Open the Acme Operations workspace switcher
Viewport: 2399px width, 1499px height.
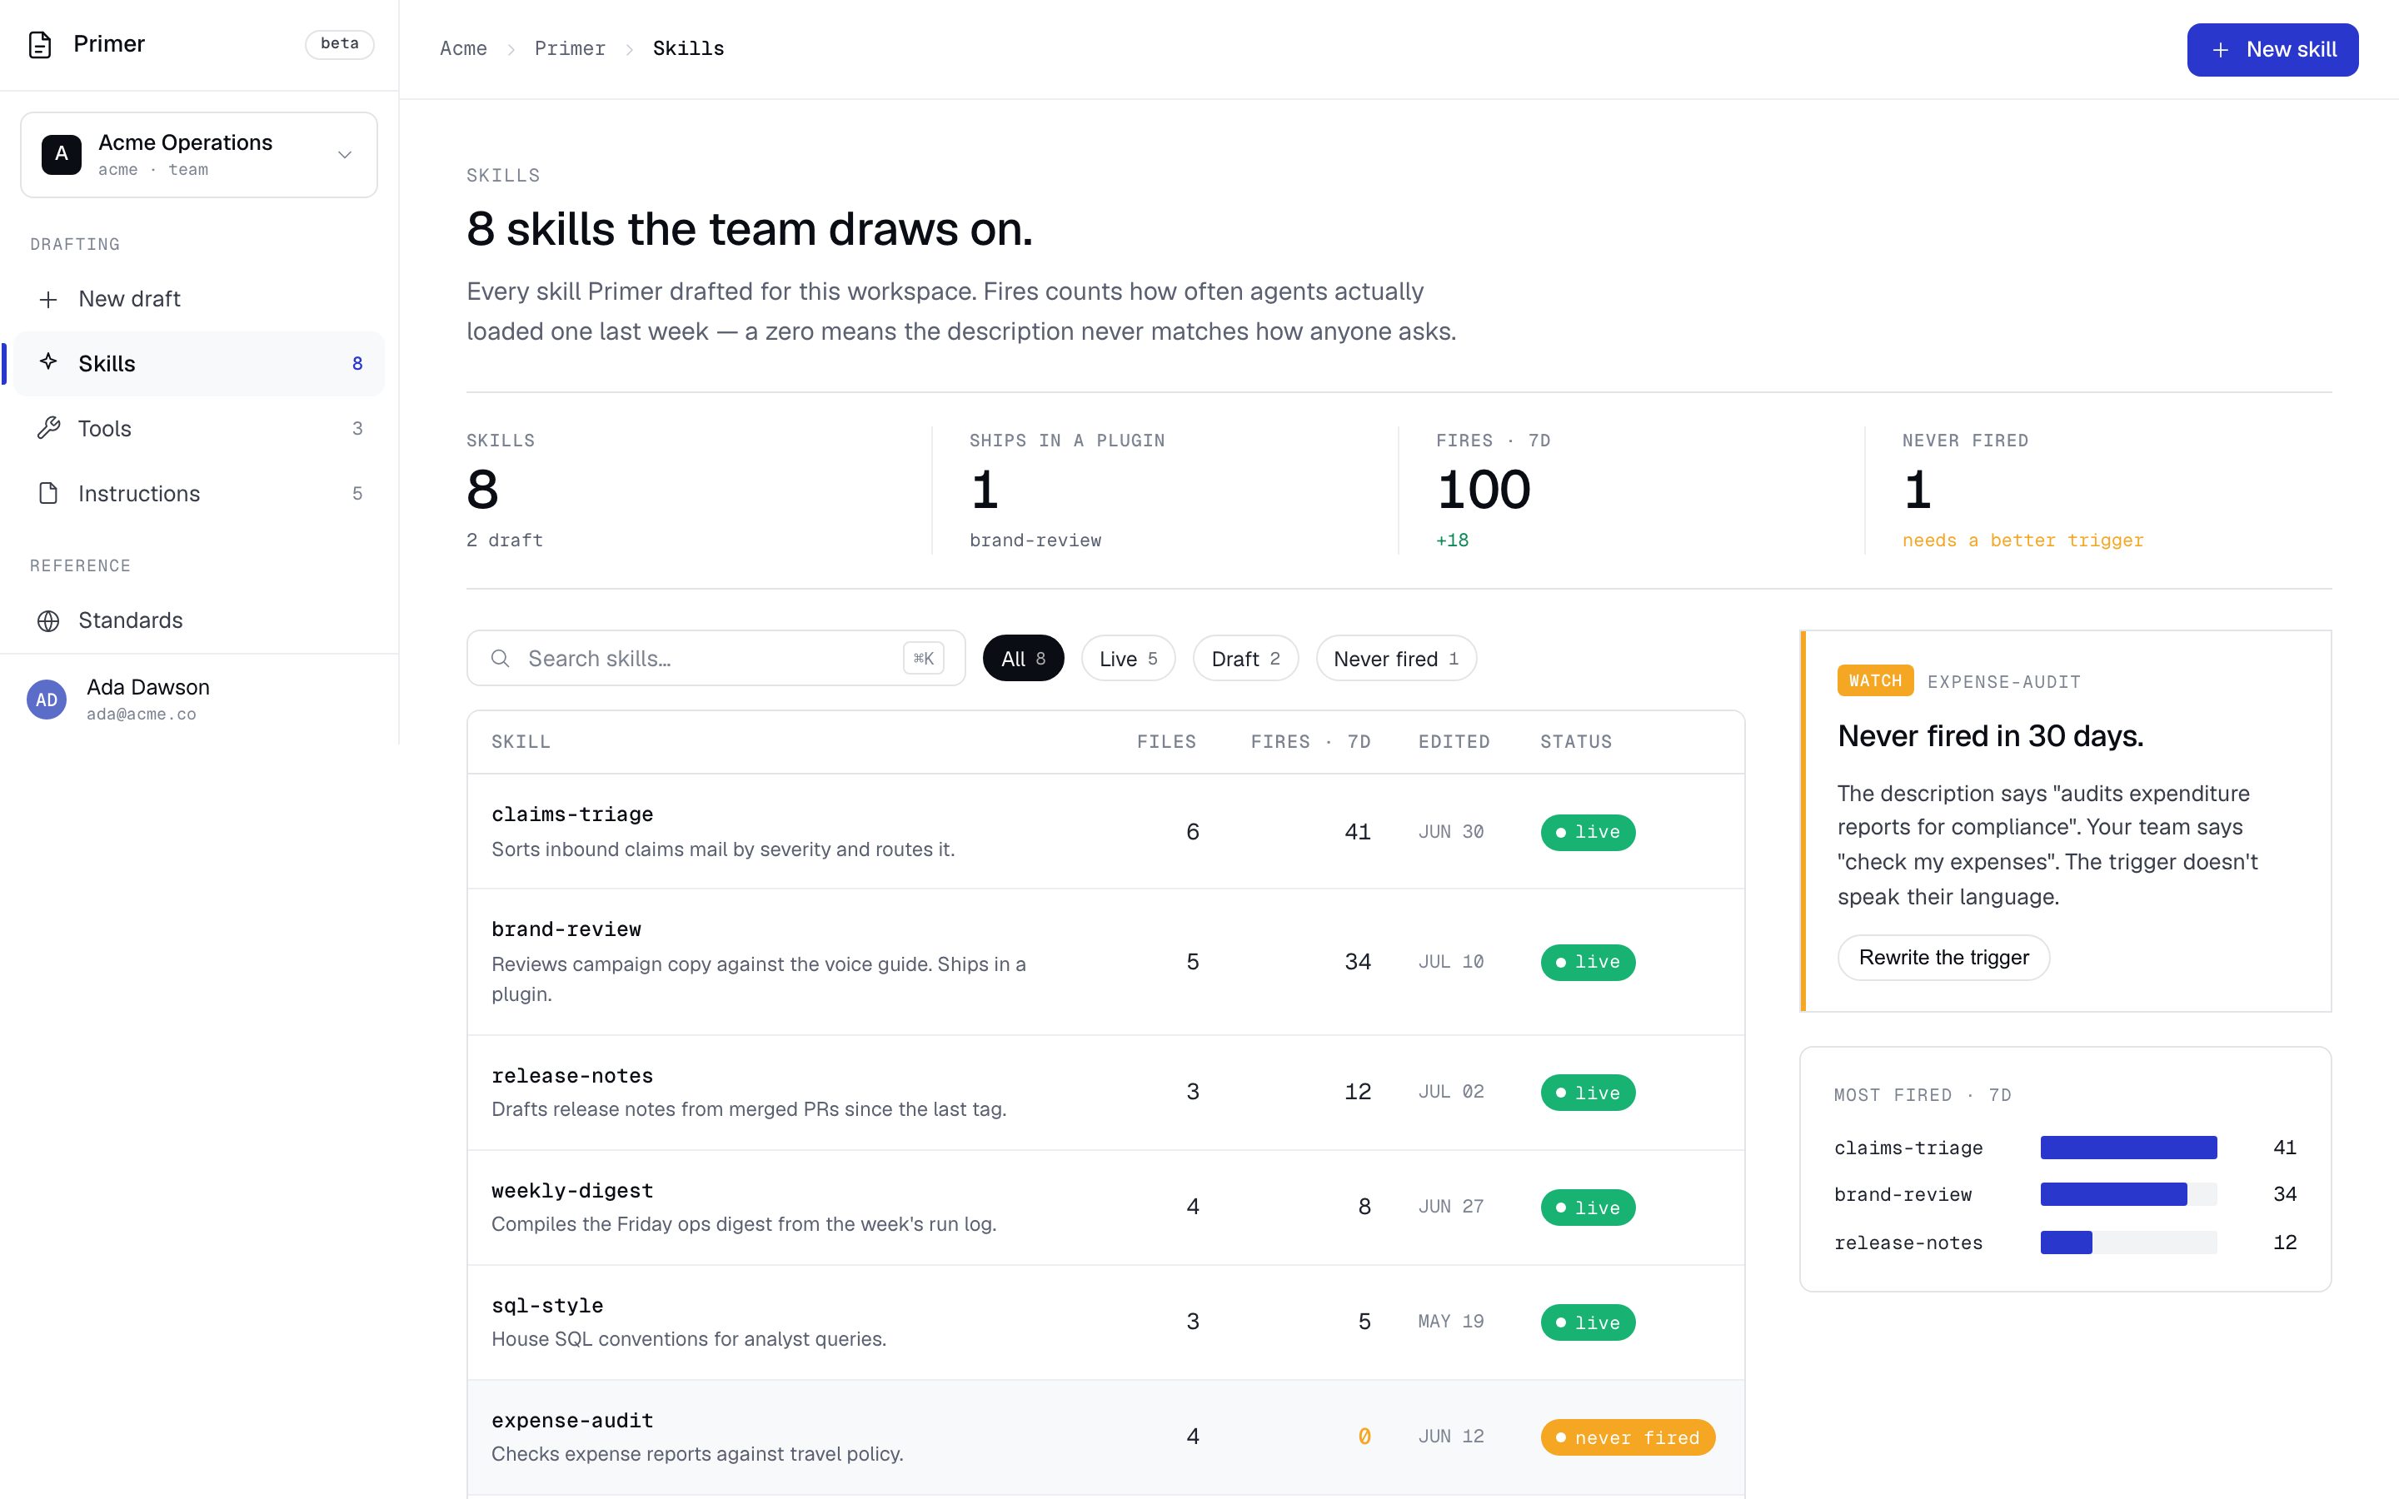[198, 155]
